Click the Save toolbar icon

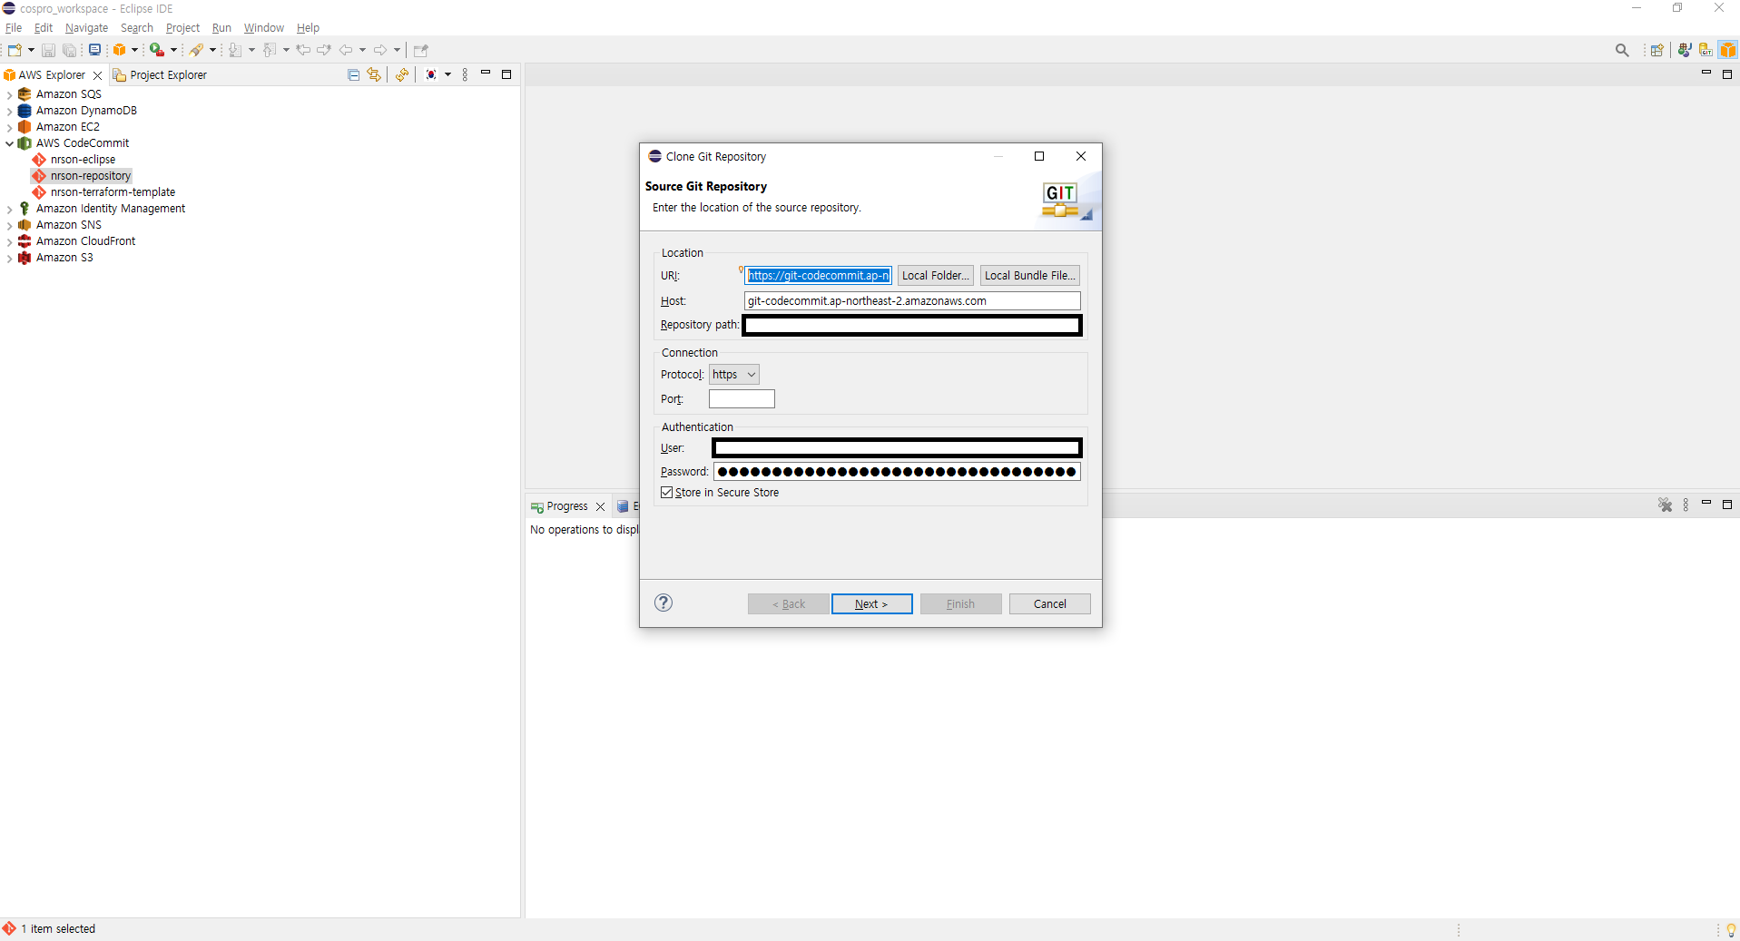click(x=49, y=50)
